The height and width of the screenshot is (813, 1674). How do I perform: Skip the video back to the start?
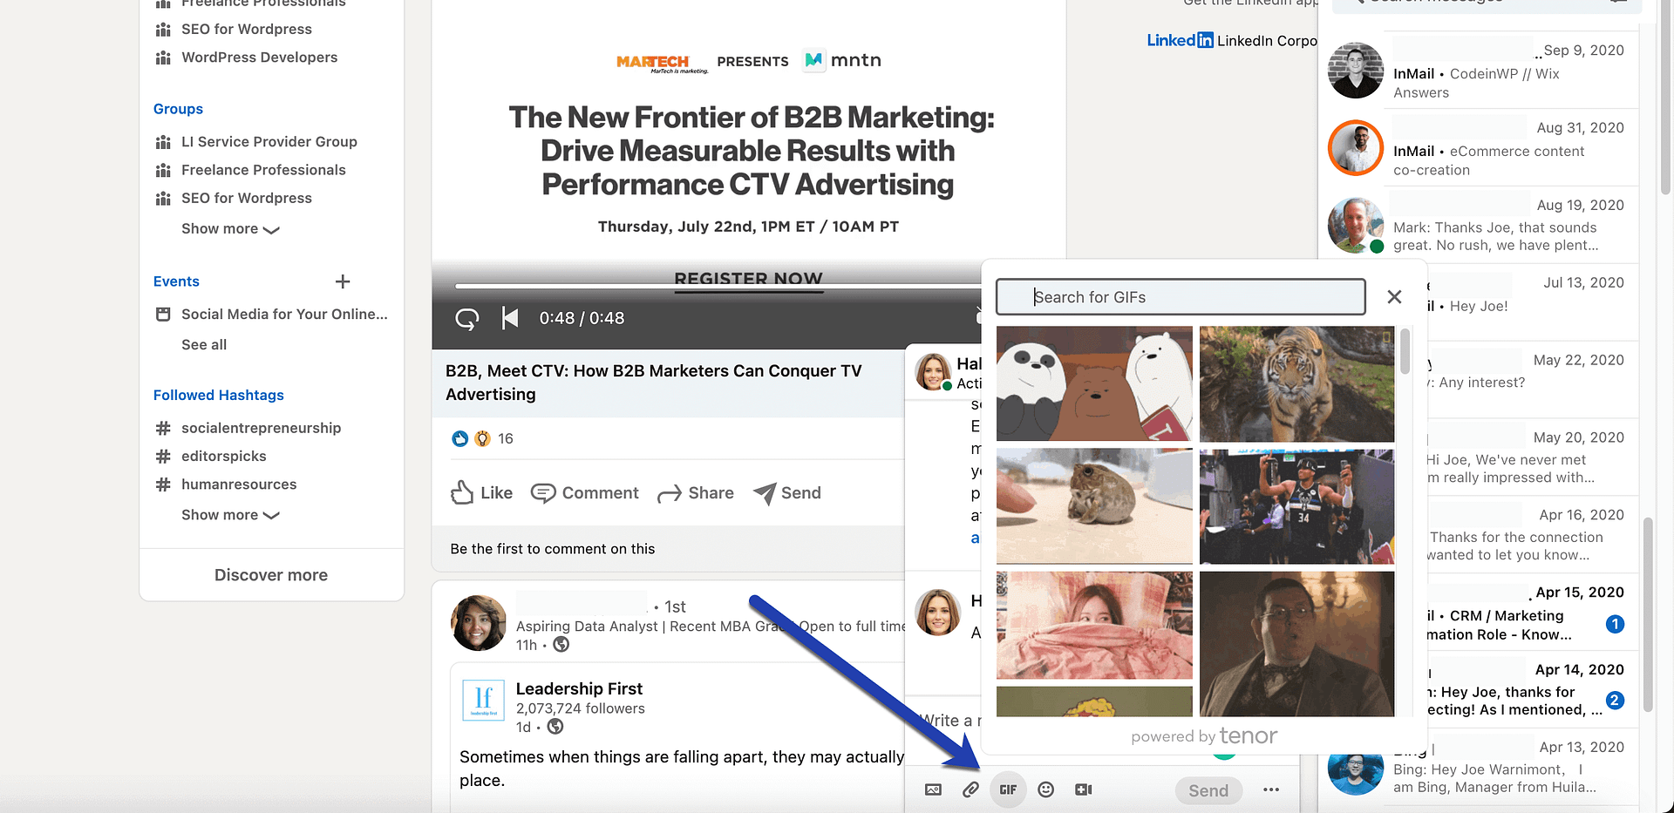509,318
